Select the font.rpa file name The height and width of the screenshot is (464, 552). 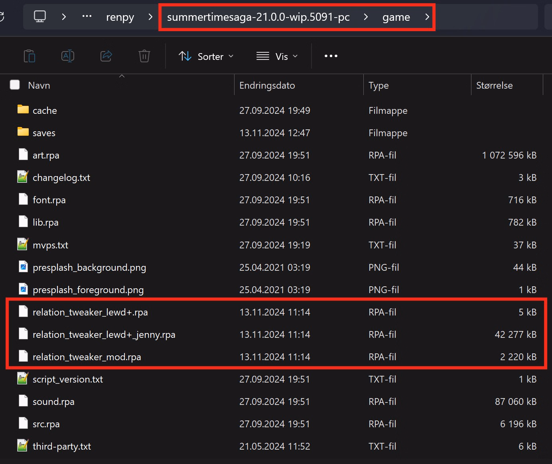point(49,200)
